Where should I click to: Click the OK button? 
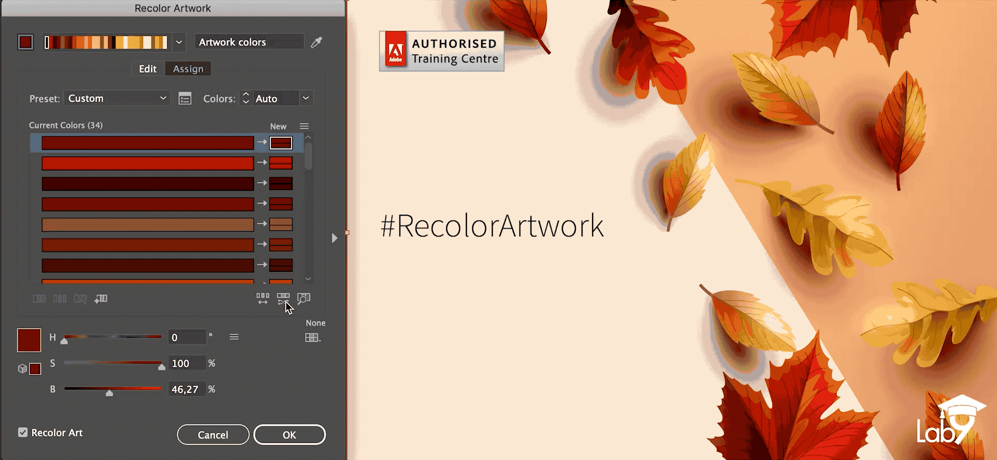tap(289, 435)
